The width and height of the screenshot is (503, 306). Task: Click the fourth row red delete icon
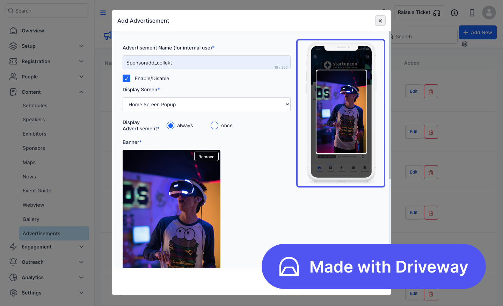coord(431,213)
